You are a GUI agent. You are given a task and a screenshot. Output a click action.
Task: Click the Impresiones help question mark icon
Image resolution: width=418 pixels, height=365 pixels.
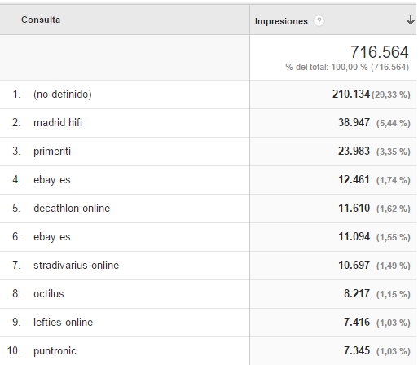(319, 21)
